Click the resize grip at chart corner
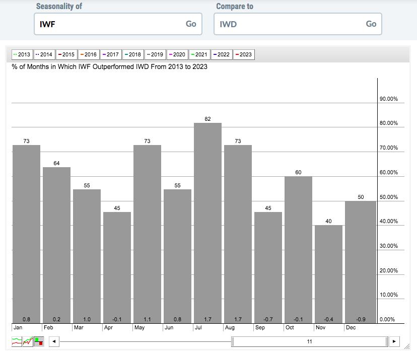 [x=408, y=346]
